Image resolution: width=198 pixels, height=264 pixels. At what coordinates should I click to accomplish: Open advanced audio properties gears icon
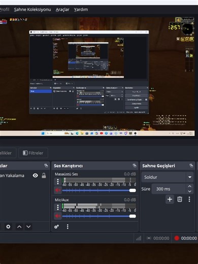(56, 226)
